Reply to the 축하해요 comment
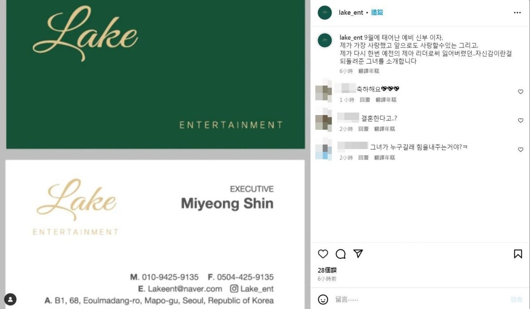 tap(365, 99)
